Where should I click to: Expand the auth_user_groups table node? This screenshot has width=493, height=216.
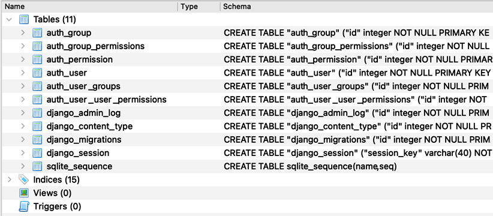click(x=23, y=86)
